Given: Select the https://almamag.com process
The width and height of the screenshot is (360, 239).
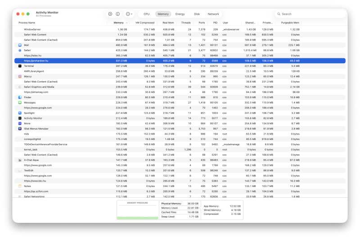Looking at the screenshot, I should [180, 92].
